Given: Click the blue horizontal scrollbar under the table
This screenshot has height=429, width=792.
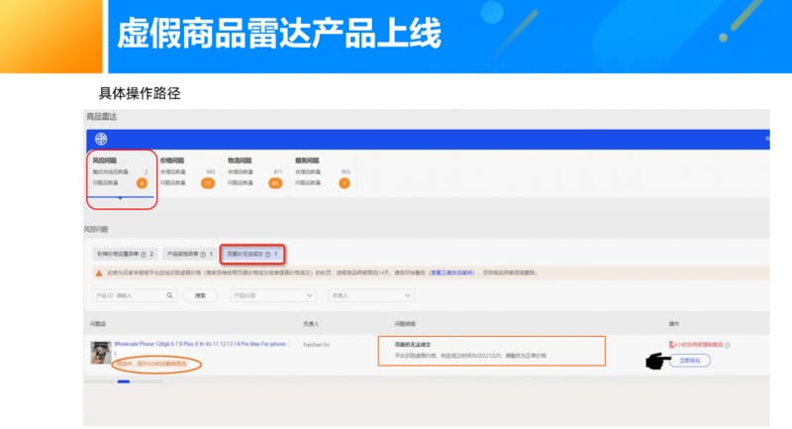Looking at the screenshot, I should pos(124,381).
